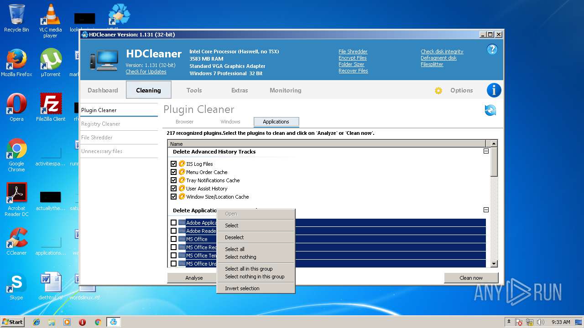Image resolution: width=584 pixels, height=328 pixels.
Task: Open the Recover Files link
Action: tap(353, 71)
